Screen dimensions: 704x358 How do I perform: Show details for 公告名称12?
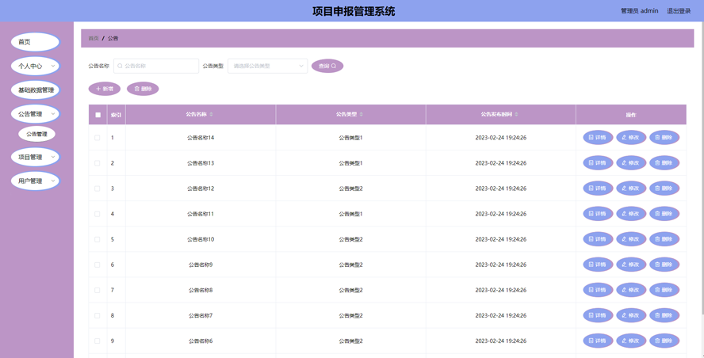point(598,189)
